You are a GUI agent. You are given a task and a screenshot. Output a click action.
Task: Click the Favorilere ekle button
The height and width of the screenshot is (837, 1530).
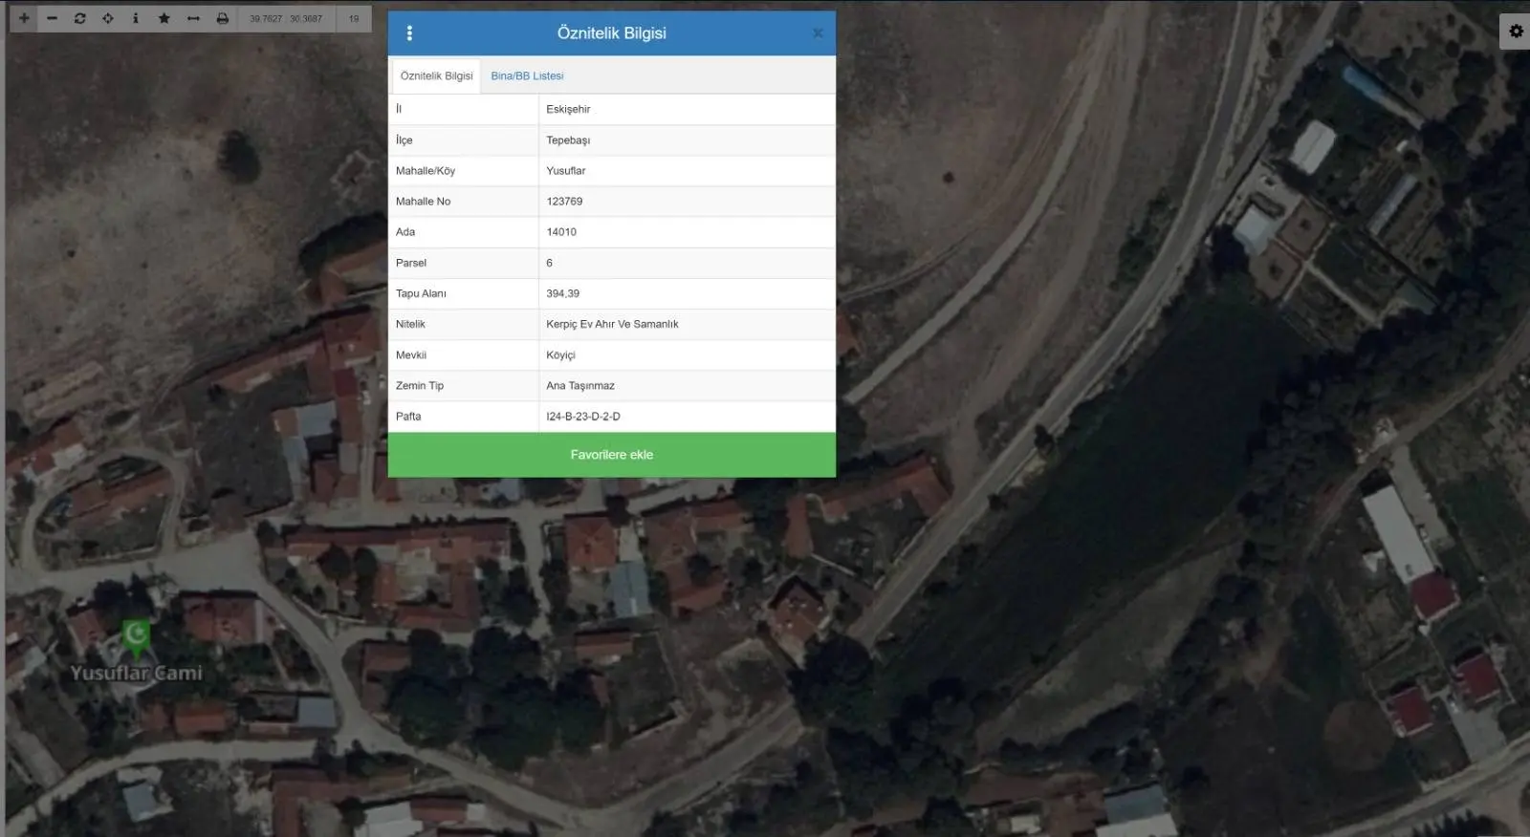tap(611, 455)
